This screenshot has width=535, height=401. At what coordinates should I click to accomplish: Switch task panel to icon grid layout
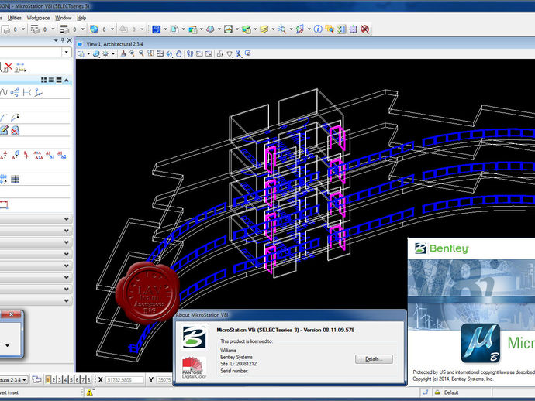43,80
